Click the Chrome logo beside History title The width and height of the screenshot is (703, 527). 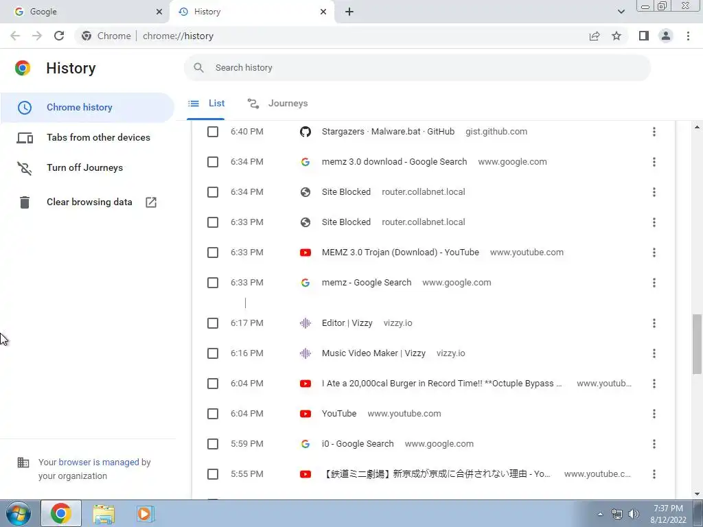(23, 68)
